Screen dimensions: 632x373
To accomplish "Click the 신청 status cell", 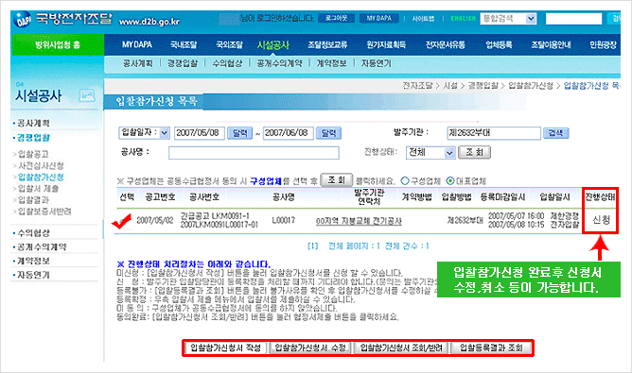I will click(x=601, y=220).
